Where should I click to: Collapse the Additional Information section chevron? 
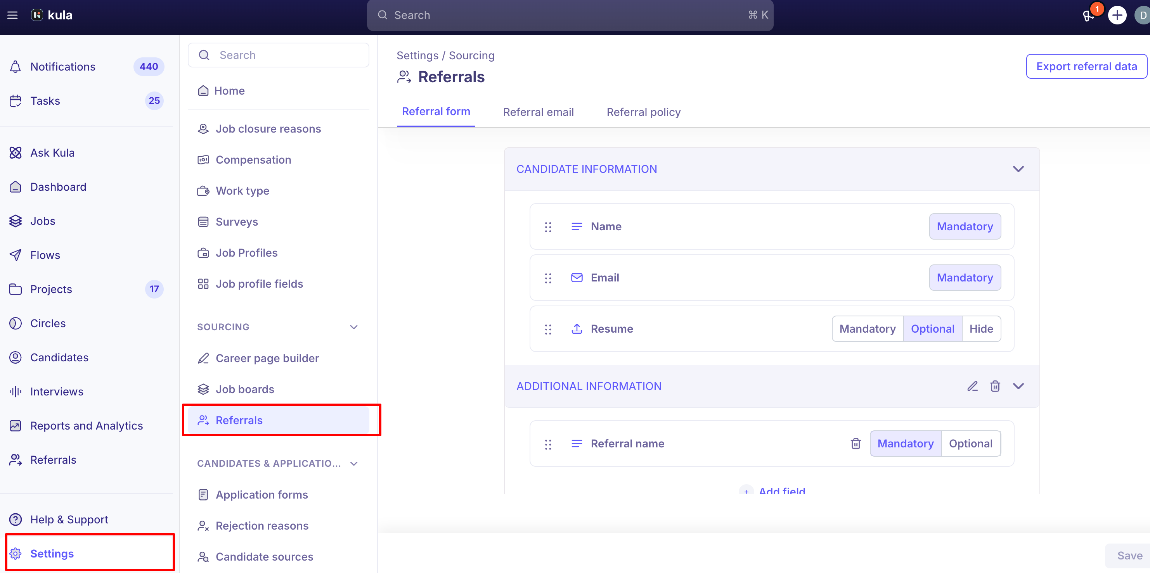click(1018, 386)
